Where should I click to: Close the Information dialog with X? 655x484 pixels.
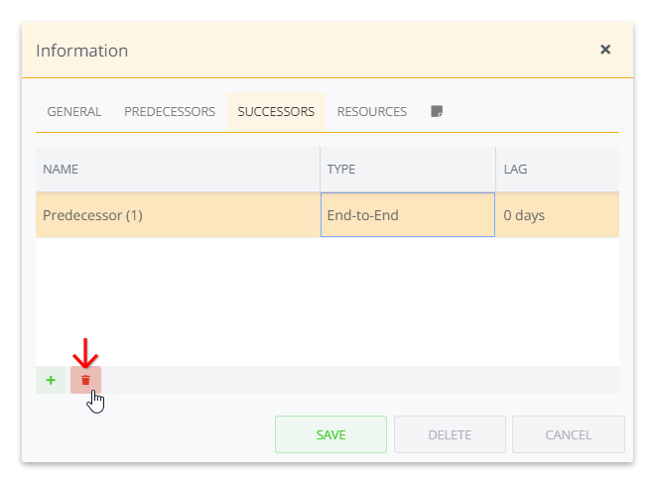point(605,50)
